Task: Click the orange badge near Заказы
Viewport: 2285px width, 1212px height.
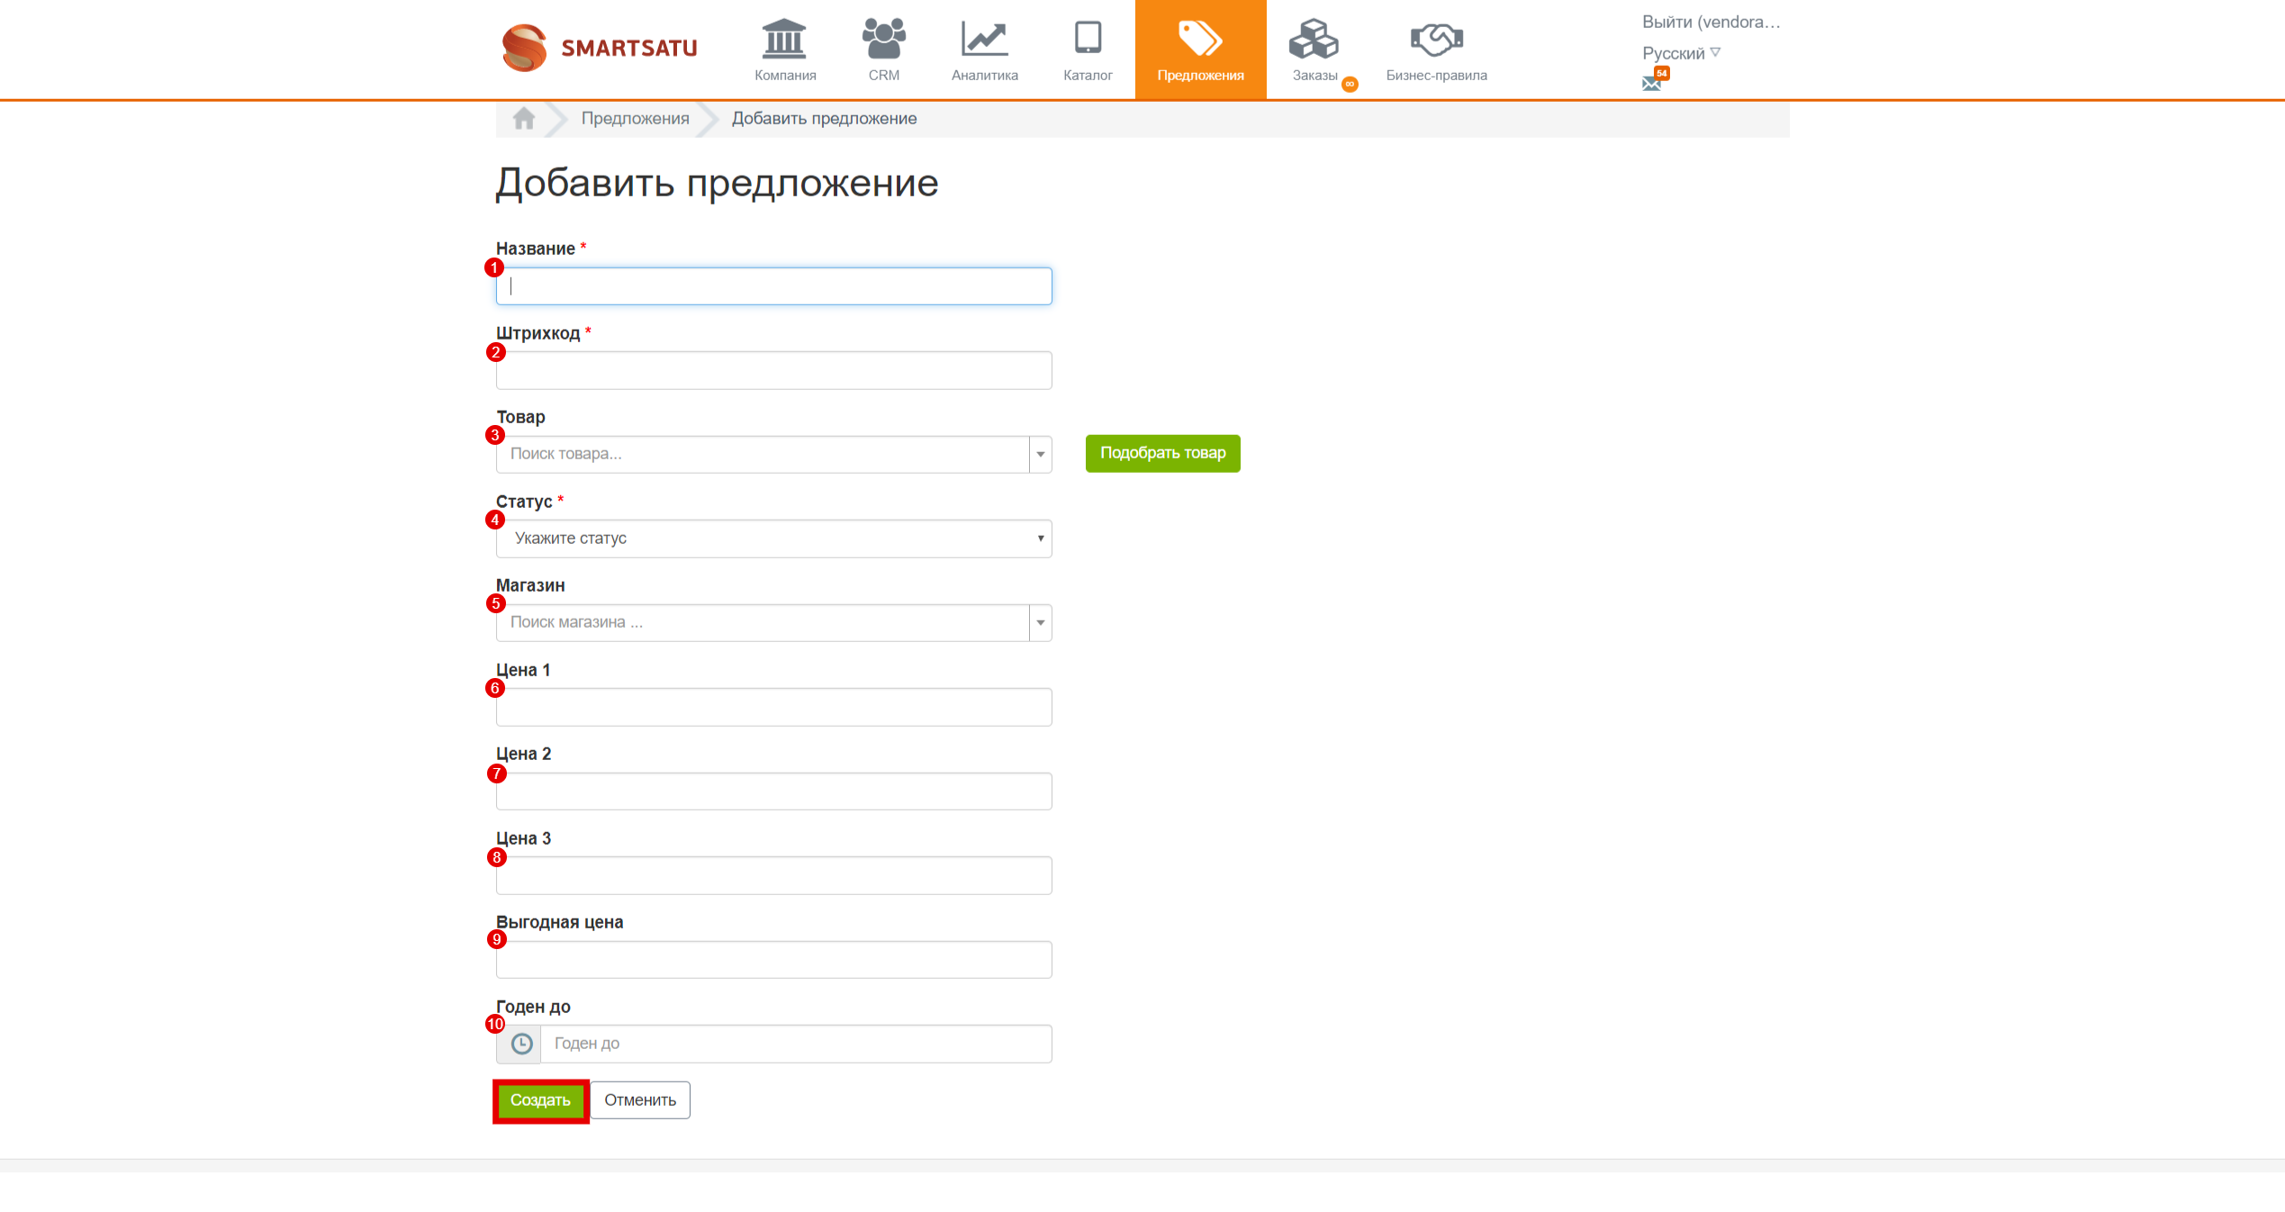Action: click(x=1350, y=85)
